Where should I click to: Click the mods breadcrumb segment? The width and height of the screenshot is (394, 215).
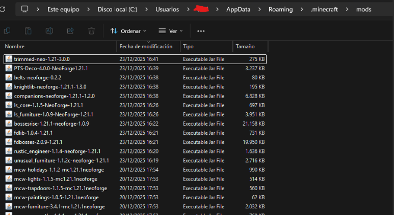[363, 10]
